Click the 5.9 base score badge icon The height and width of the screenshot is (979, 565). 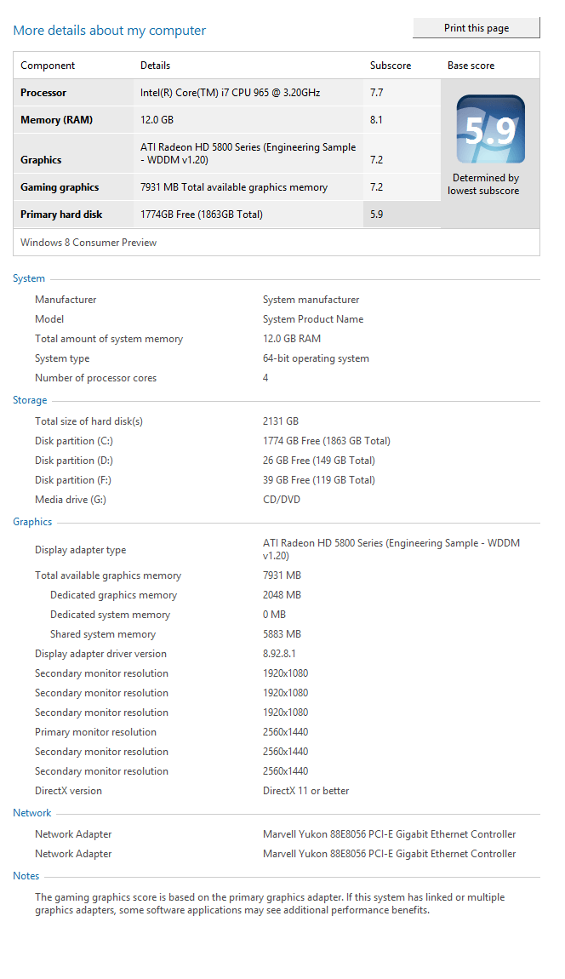tap(490, 129)
